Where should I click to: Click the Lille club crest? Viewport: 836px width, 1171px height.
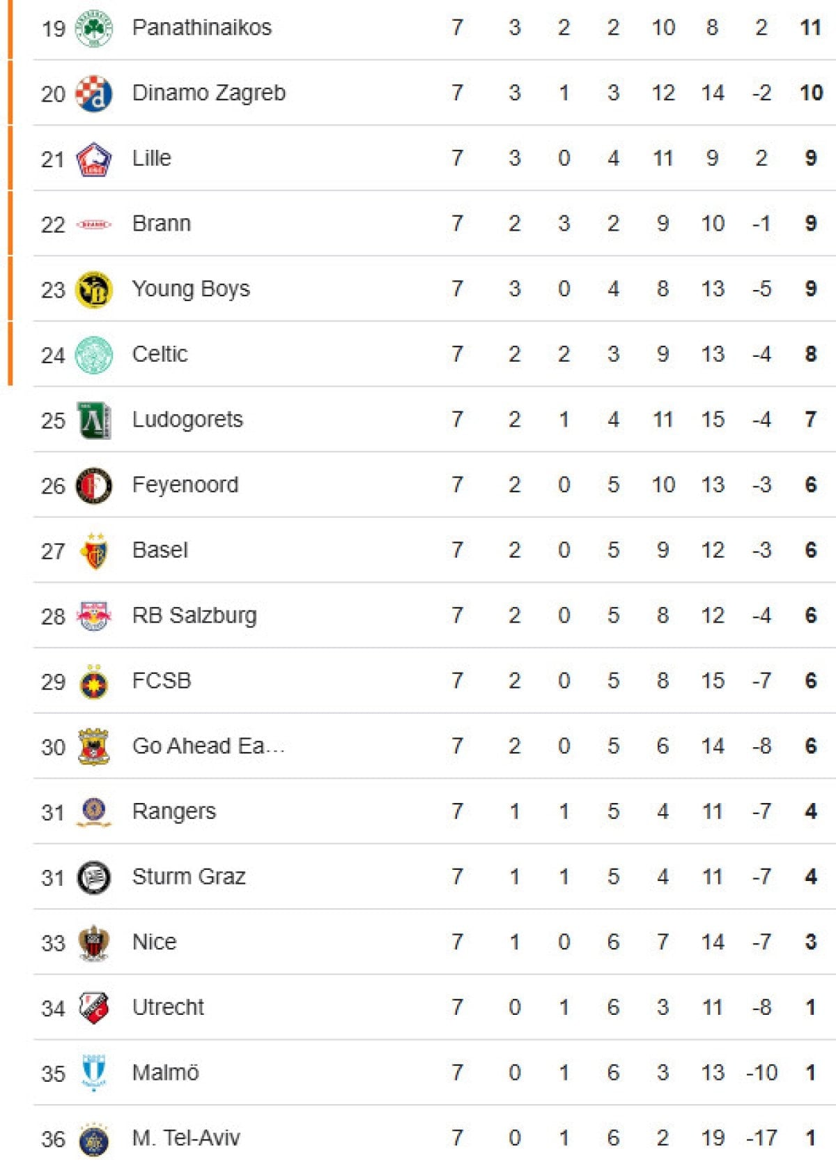(93, 159)
